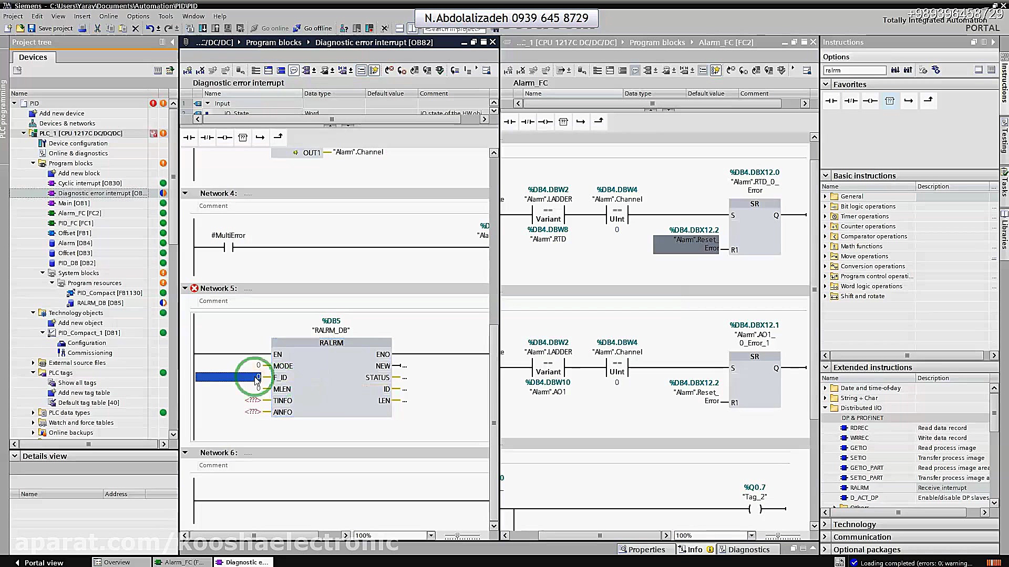1009x567 pixels.
Task: Click the open branch icon in the Alarm_FC favorites bar
Action: pyautogui.click(x=580, y=122)
